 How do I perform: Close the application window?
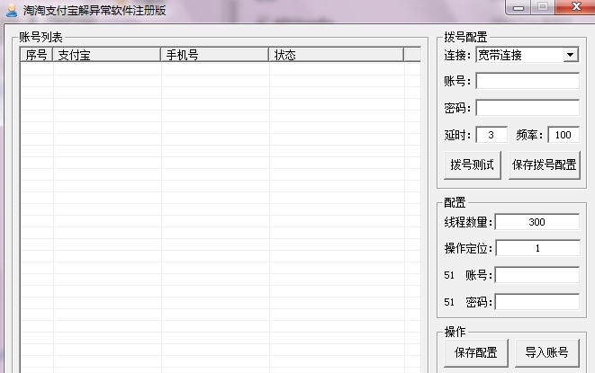[x=576, y=7]
